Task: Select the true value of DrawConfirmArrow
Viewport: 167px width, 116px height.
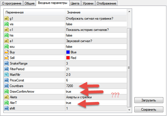Action: [68, 92]
